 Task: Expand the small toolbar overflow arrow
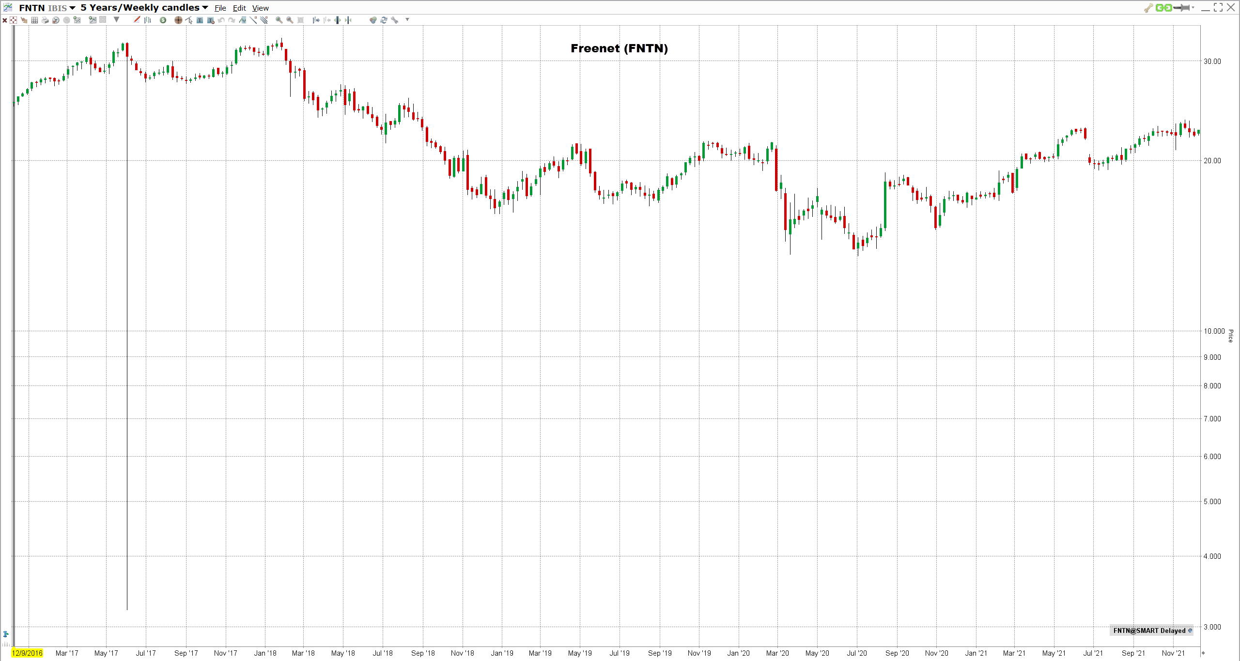tap(407, 19)
